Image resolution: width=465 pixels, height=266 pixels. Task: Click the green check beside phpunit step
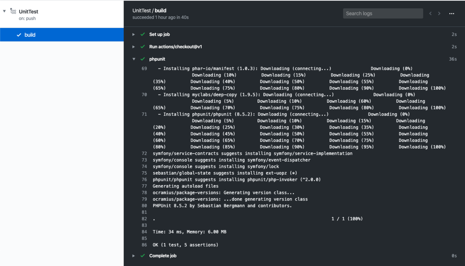click(143, 59)
